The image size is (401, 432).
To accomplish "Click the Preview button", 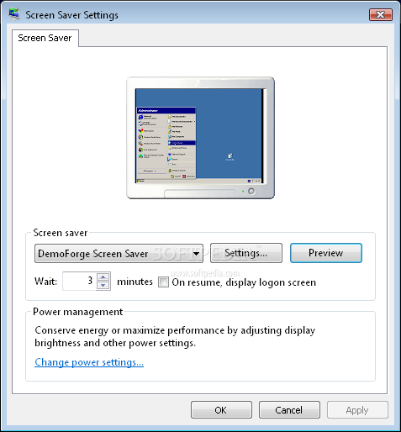I will coord(326,253).
